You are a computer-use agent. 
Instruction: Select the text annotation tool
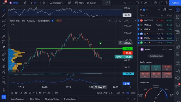point(4,31)
